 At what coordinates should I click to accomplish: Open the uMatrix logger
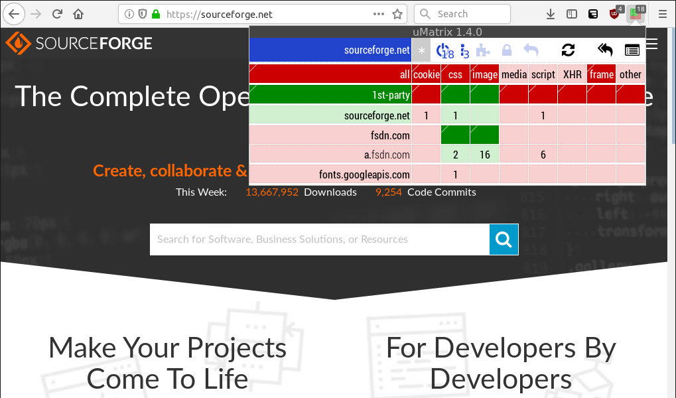click(x=632, y=50)
